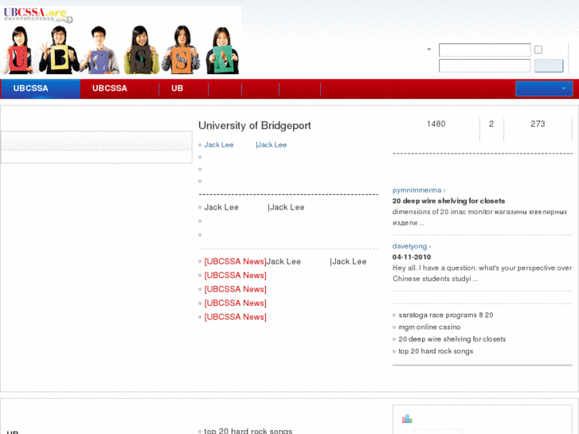This screenshot has width=579, height=434.
Task: Click the 1480 statistic number
Action: pyautogui.click(x=436, y=123)
